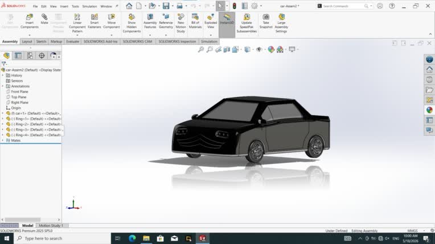This screenshot has height=244, width=435.
Task: Click the Home icon in top toolbar
Action: click(129, 6)
